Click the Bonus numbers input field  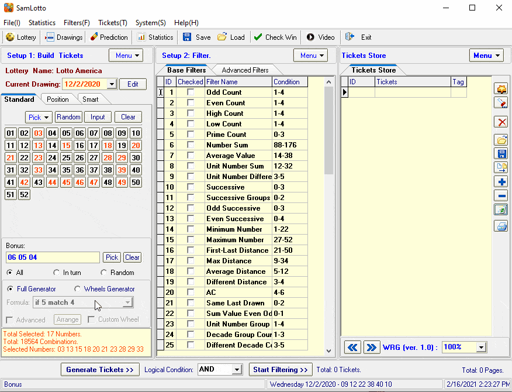pos(53,257)
